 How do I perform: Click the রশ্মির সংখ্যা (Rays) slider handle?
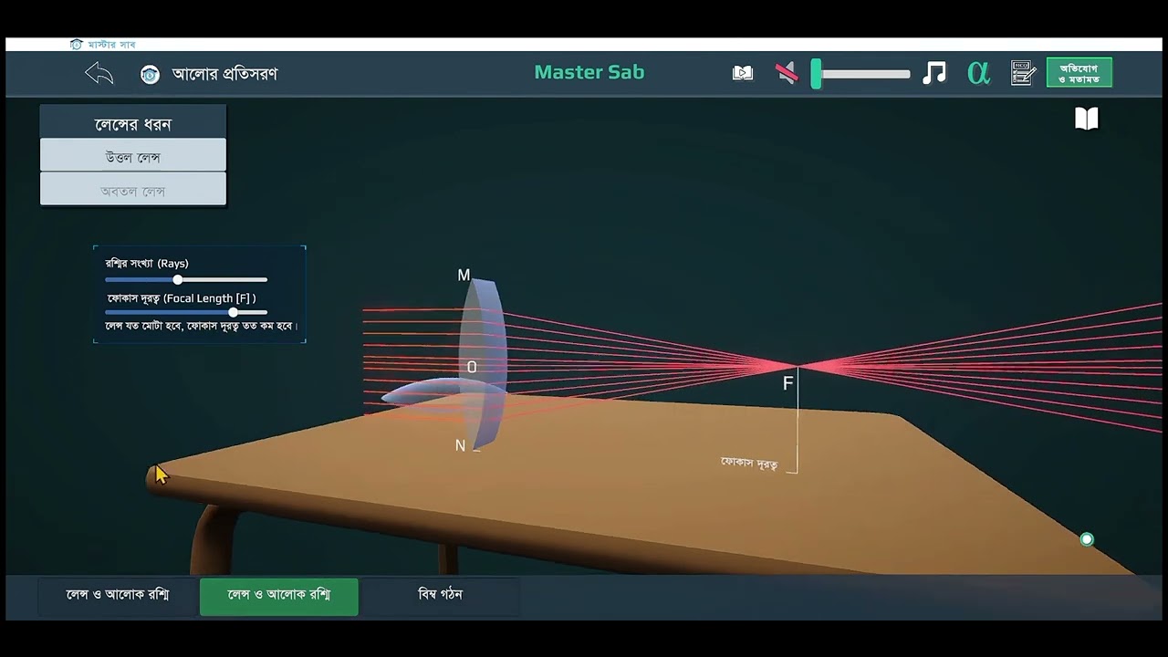[x=178, y=279]
